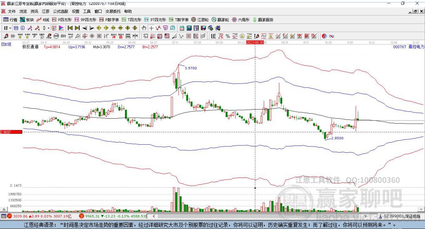Select the red pencil drawing tool
The height and width of the screenshot is (229, 425).
coord(6,36)
